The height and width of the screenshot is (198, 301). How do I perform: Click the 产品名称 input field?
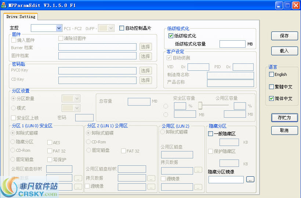[231, 83]
